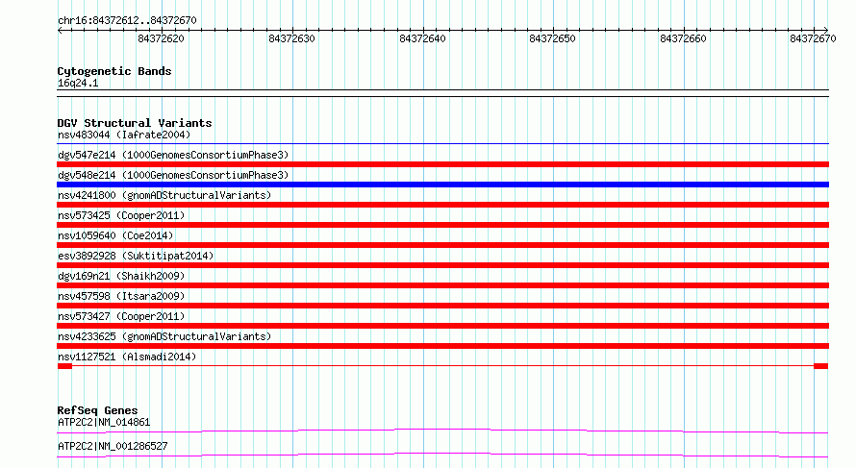Screen dimensions: 856x468
Task: Click the chr16:84372612..84372670 region label
Action: pyautogui.click(x=127, y=20)
